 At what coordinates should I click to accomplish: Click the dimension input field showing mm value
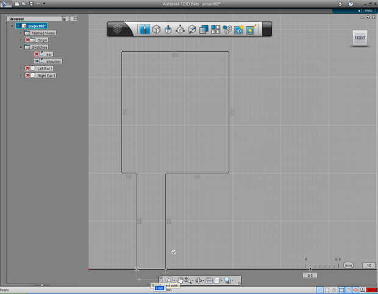[159, 289]
